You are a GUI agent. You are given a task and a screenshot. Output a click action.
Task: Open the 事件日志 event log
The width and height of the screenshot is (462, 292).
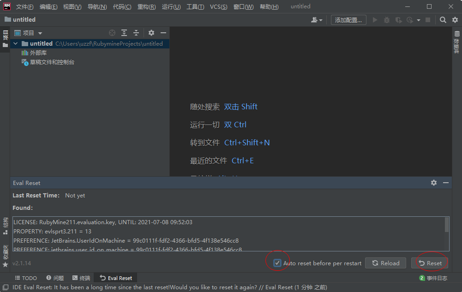437,278
